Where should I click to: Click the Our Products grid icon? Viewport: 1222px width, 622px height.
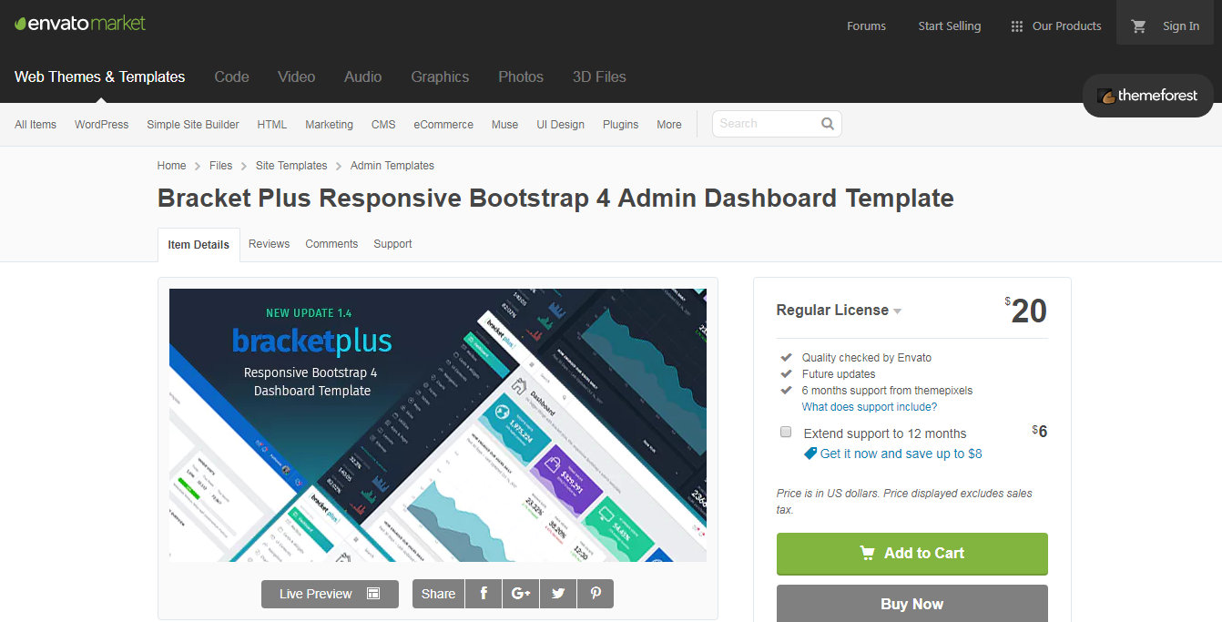pos(1017,26)
